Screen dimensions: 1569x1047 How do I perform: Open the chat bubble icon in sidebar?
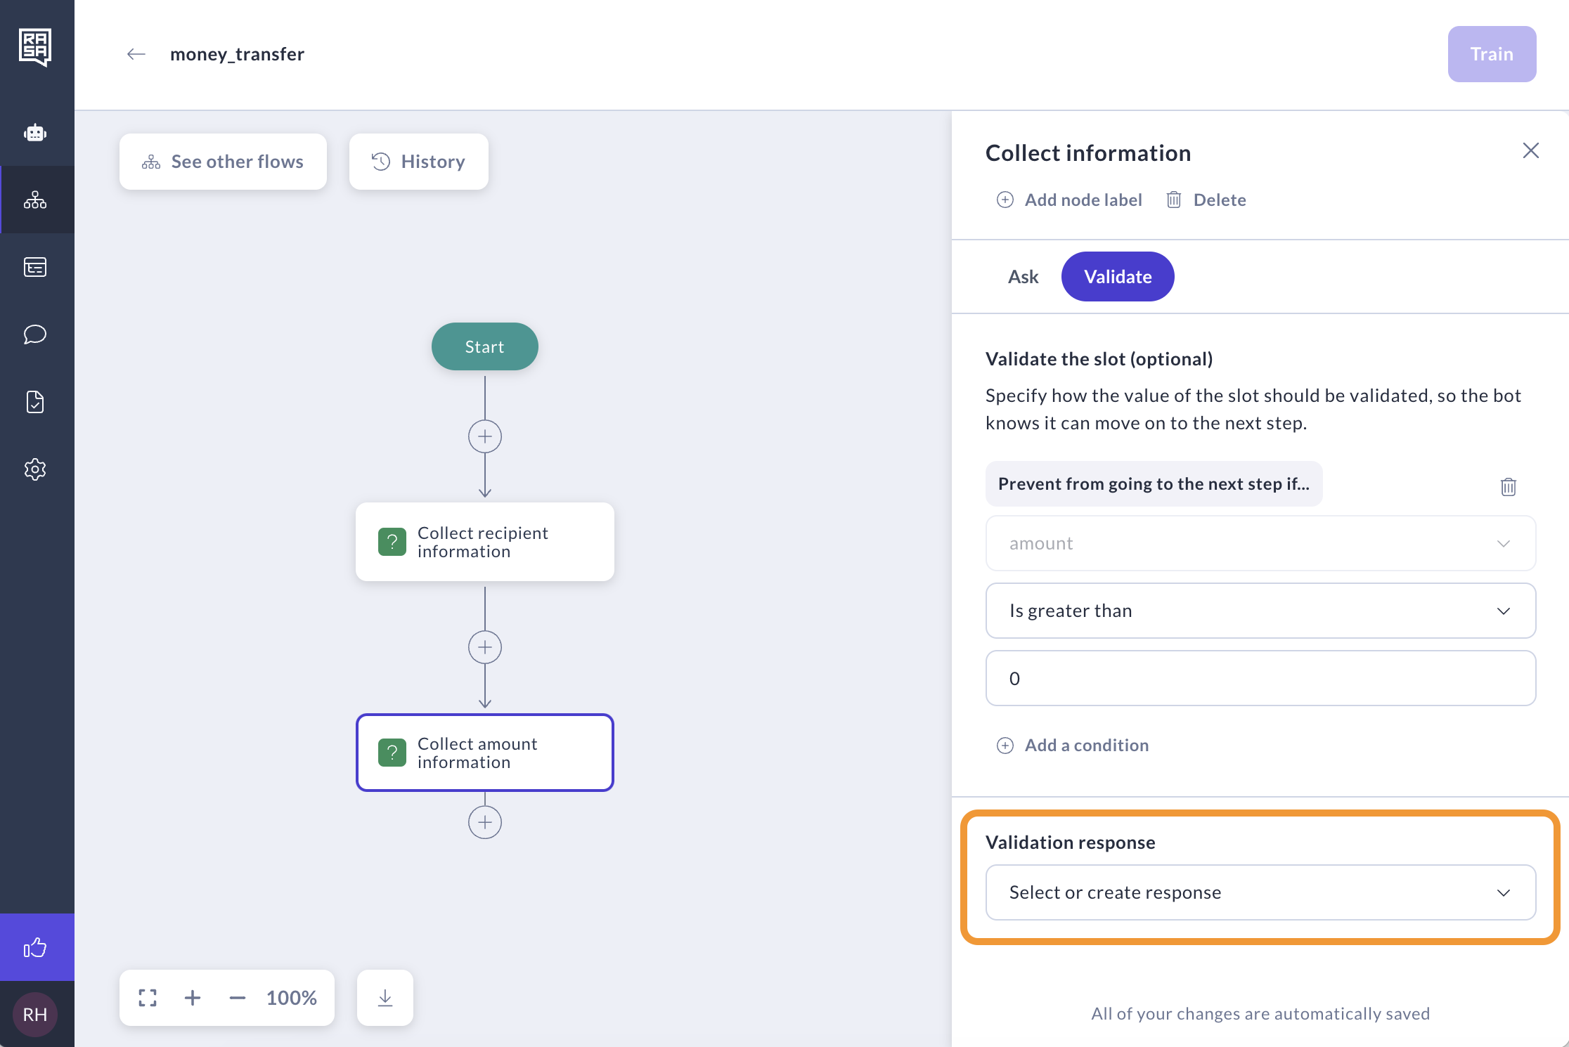coord(35,334)
